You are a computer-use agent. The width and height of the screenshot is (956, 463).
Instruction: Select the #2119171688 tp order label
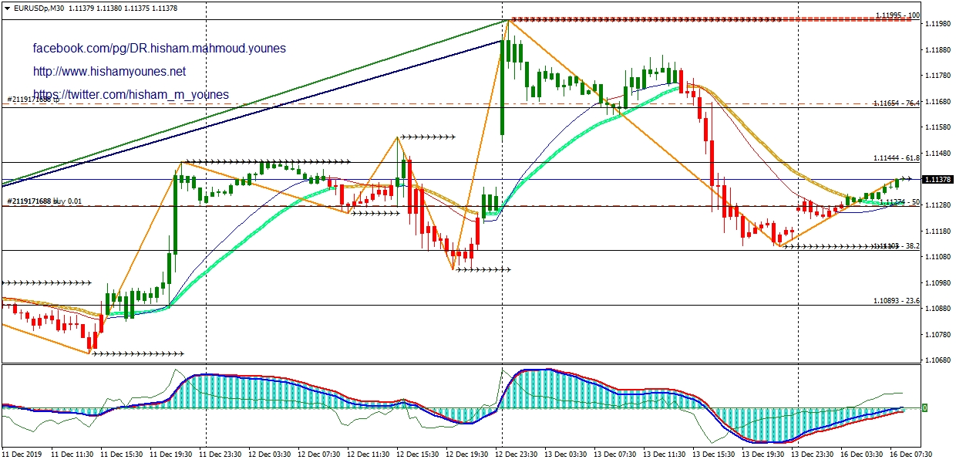(33, 100)
